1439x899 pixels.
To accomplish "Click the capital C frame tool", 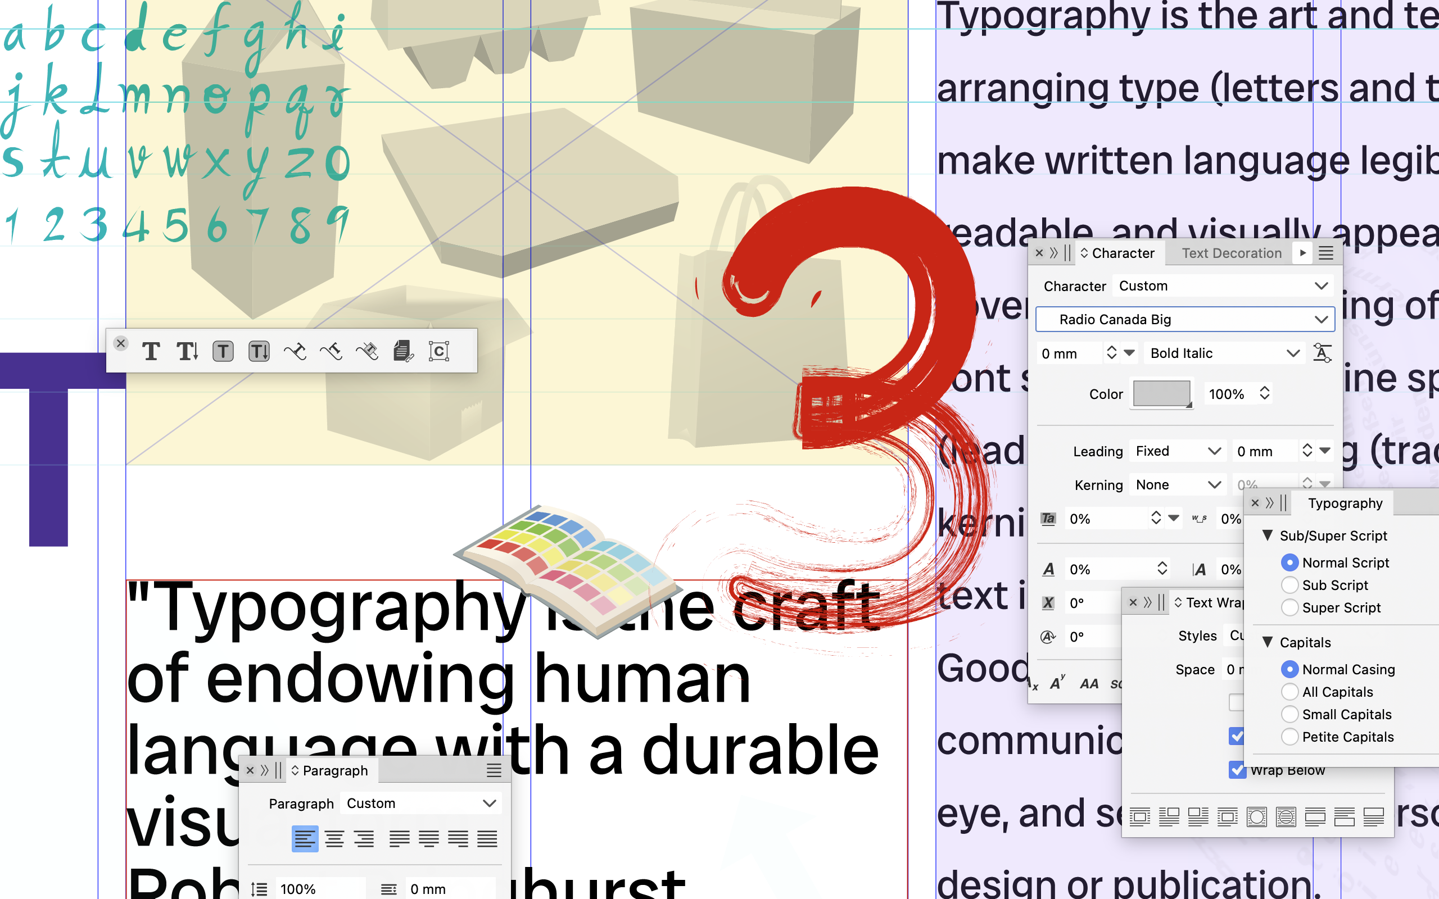I will [439, 351].
